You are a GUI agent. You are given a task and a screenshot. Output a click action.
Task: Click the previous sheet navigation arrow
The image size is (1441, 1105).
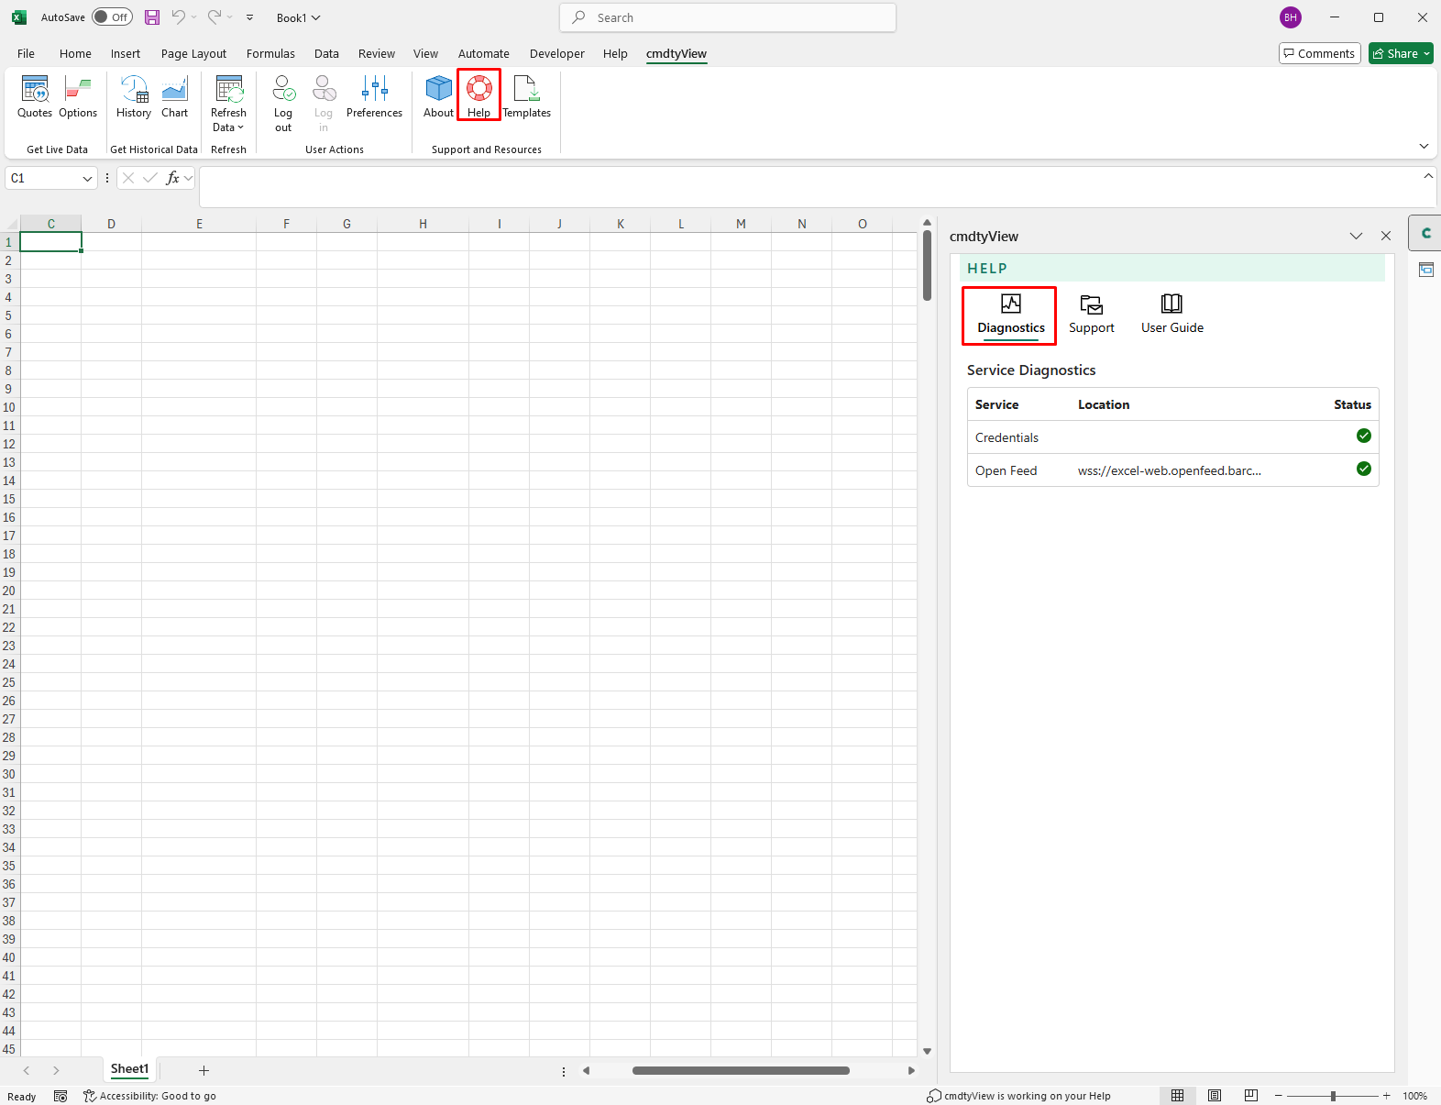tap(27, 1070)
